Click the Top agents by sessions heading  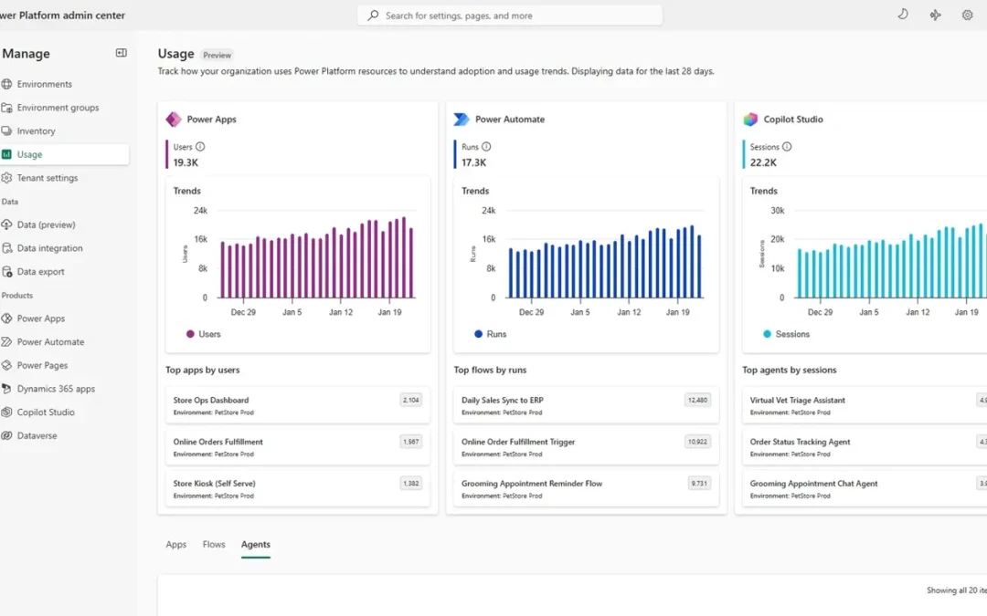790,370
